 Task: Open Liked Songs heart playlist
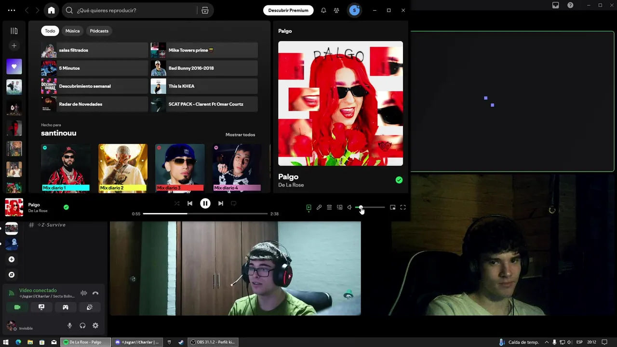14,67
